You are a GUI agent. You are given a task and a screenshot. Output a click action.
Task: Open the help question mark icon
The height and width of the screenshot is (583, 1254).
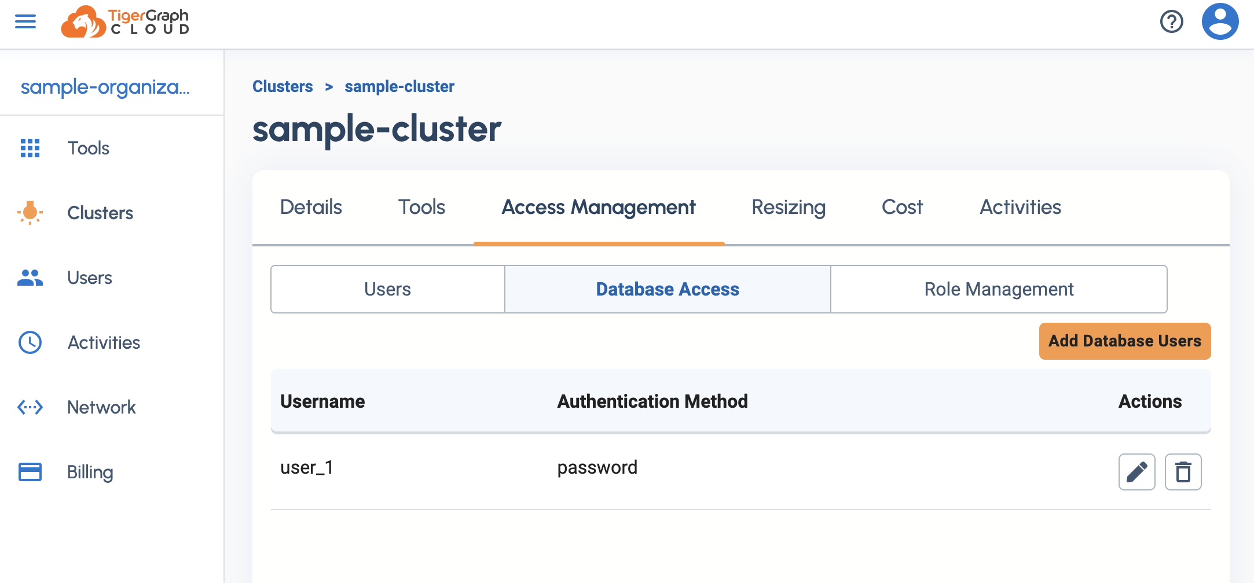coord(1171,21)
